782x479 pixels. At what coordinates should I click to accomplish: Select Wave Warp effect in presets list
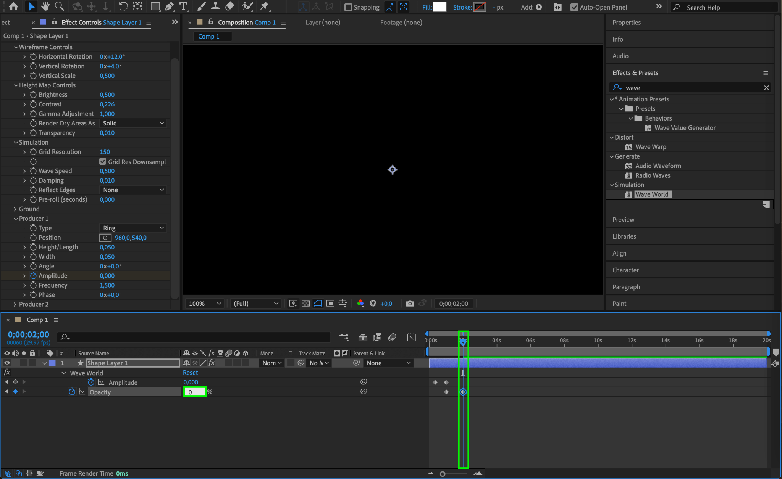click(x=651, y=147)
